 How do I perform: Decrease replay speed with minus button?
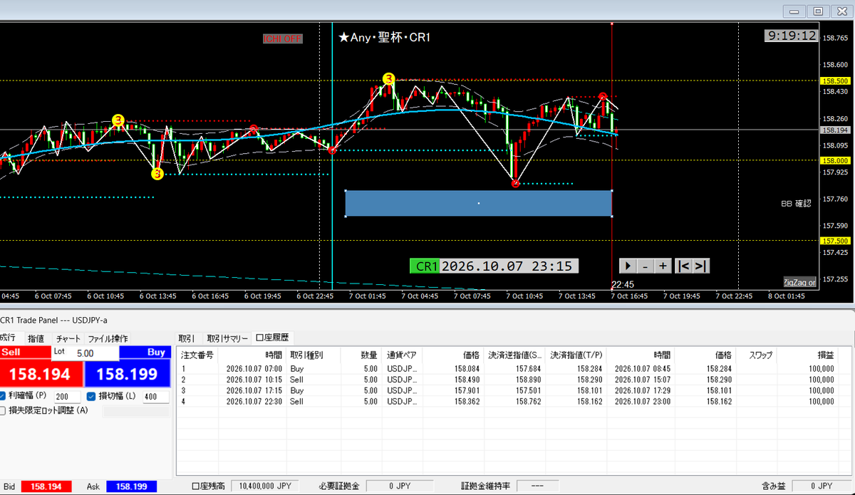tap(646, 266)
